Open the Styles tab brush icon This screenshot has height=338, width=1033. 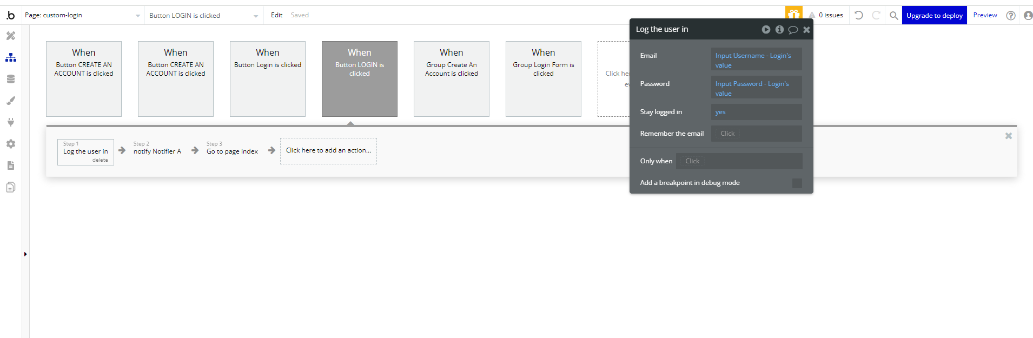pyautogui.click(x=11, y=101)
